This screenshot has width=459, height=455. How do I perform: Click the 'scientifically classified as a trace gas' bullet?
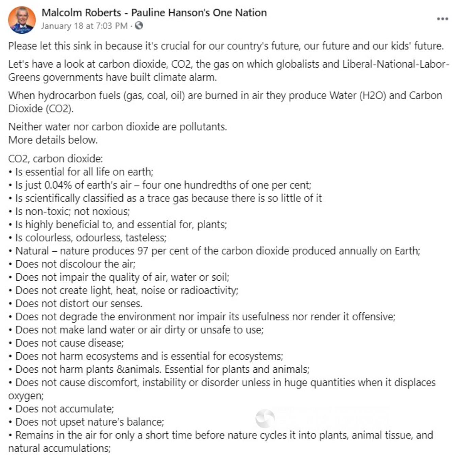click(x=165, y=198)
